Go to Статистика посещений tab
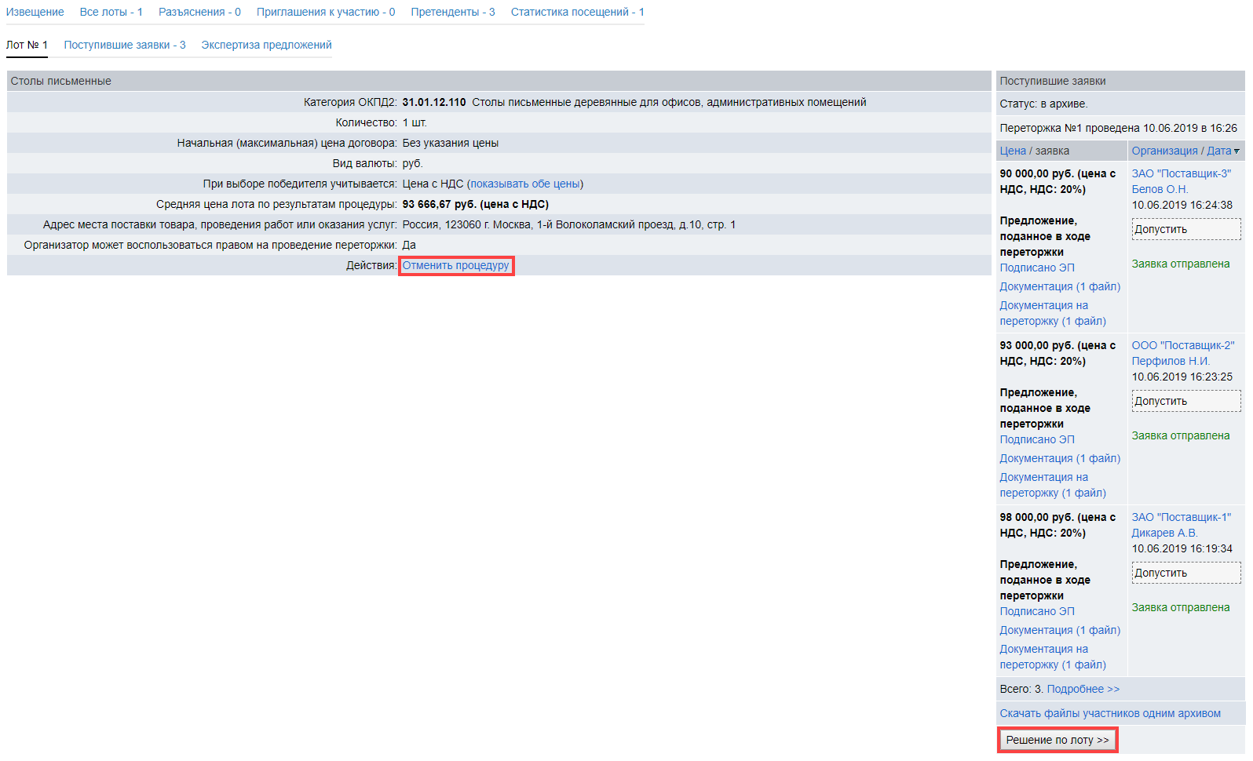The width and height of the screenshot is (1253, 761). (x=577, y=12)
